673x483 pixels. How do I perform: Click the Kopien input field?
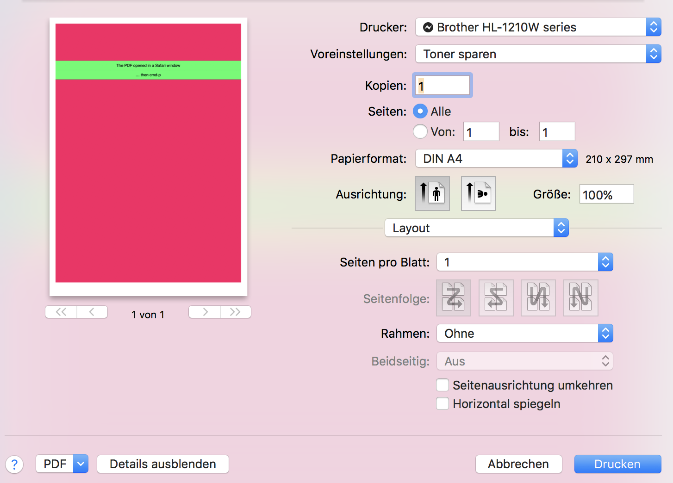442,85
